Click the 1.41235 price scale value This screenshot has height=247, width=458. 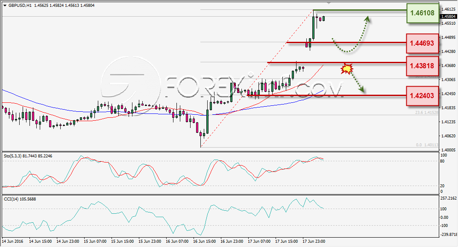click(x=448, y=122)
